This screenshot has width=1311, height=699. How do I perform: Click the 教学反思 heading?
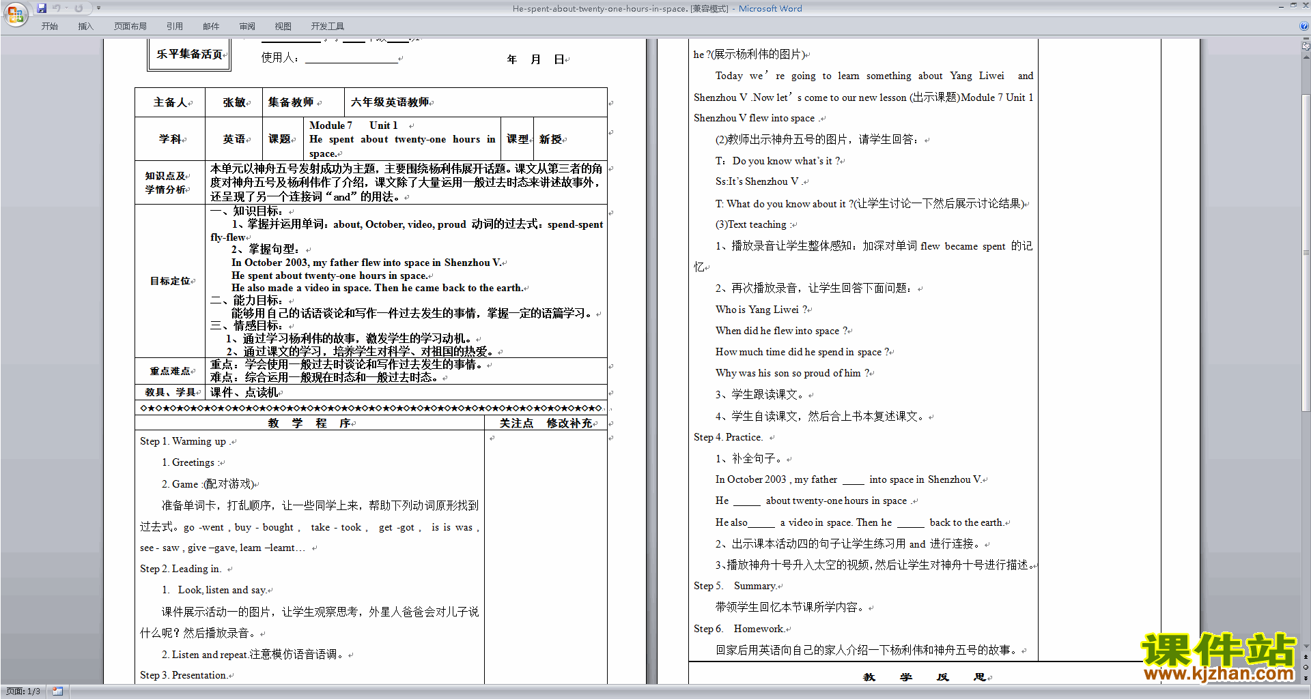pyautogui.click(x=925, y=677)
